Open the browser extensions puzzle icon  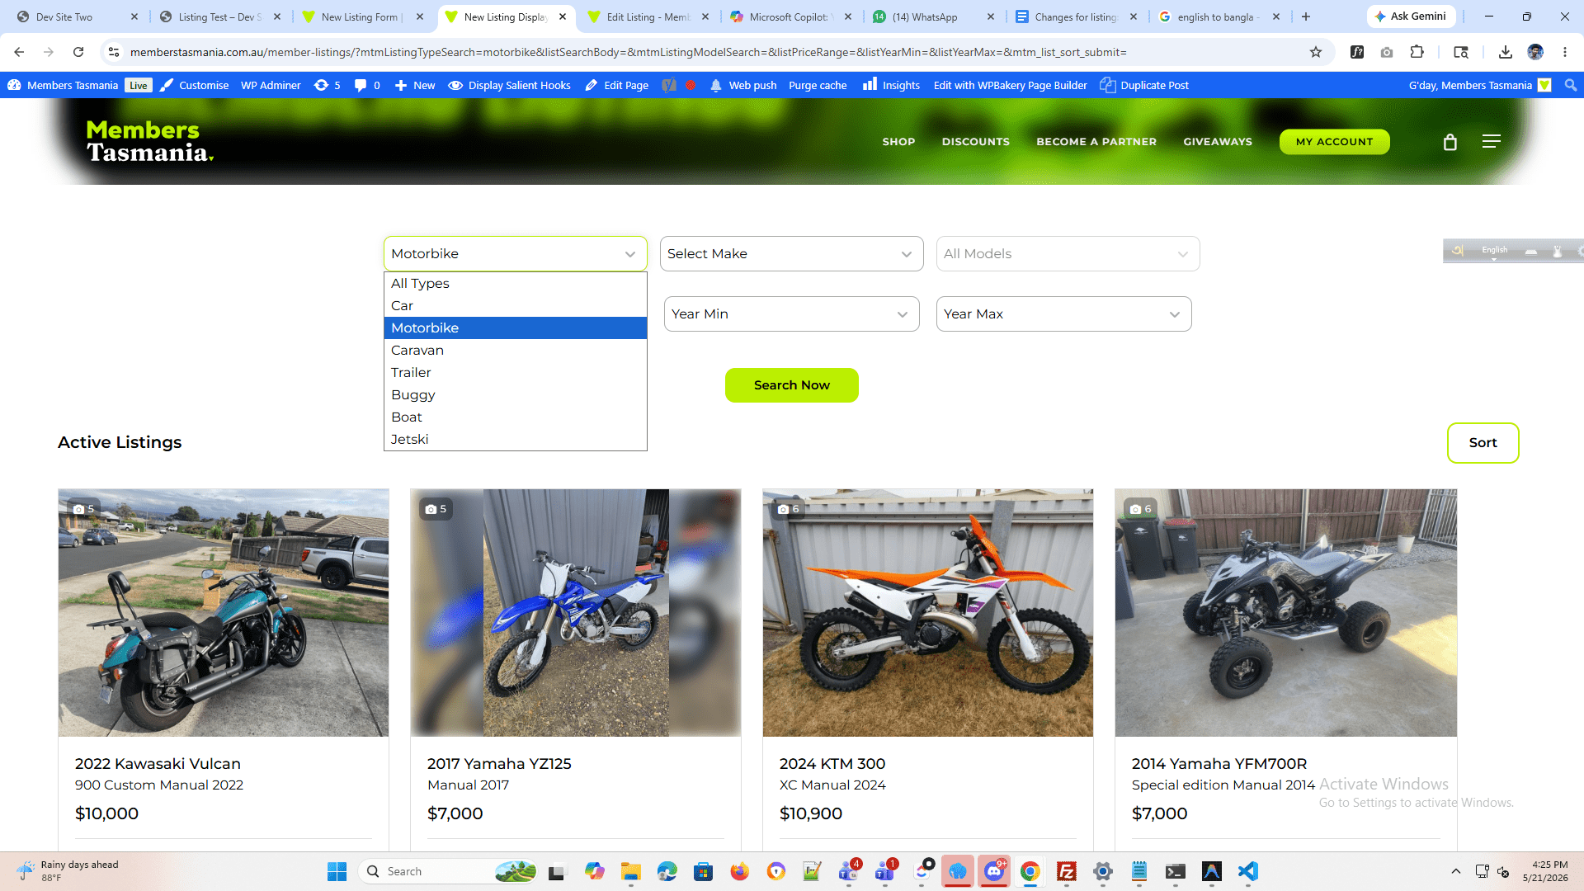point(1417,52)
